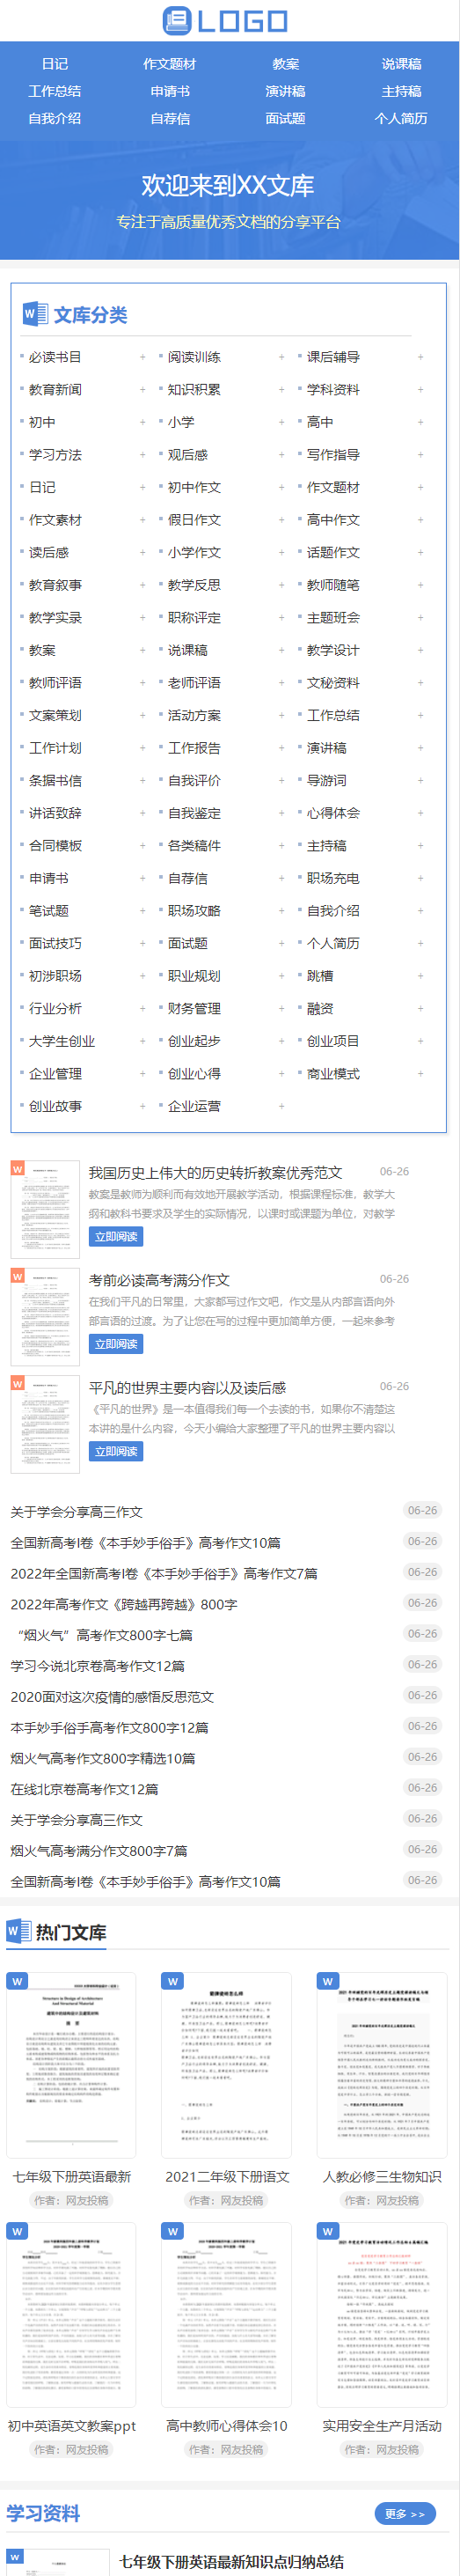The height and width of the screenshot is (2576, 460).
Task: Open thumbnail beside 我国历史上伟大的历史转折教案
Action: [45, 1209]
